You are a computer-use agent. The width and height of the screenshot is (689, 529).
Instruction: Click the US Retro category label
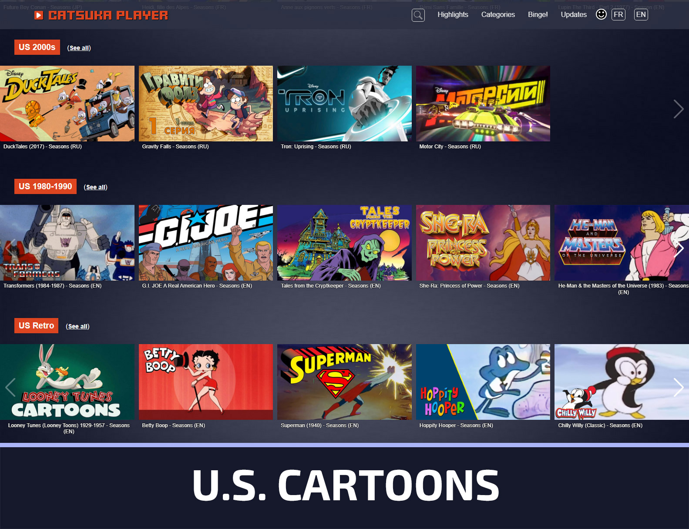pyautogui.click(x=36, y=325)
